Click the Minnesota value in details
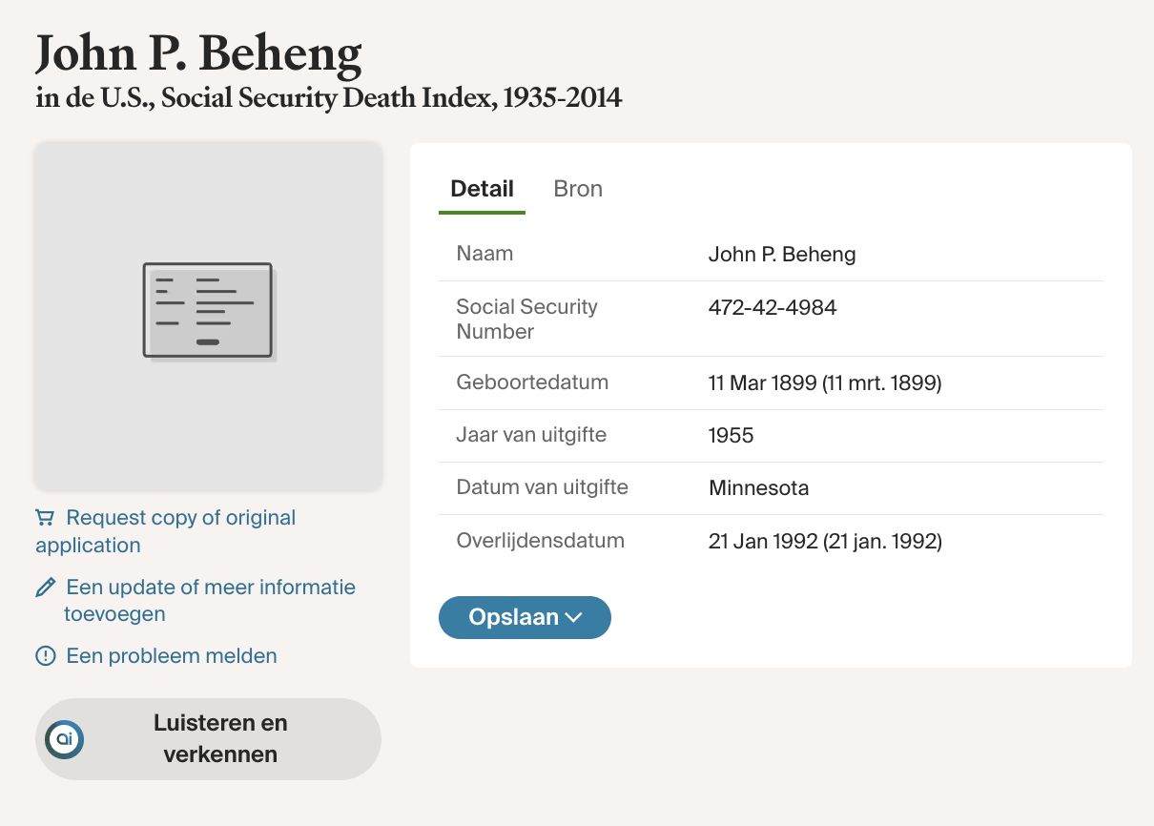 point(758,488)
